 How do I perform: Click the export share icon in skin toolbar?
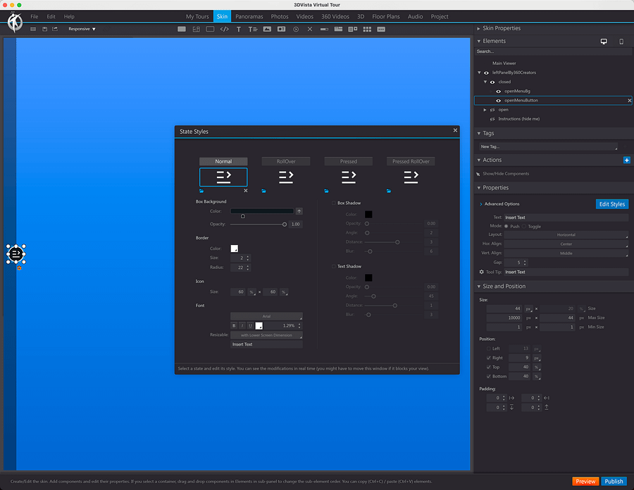tap(55, 29)
